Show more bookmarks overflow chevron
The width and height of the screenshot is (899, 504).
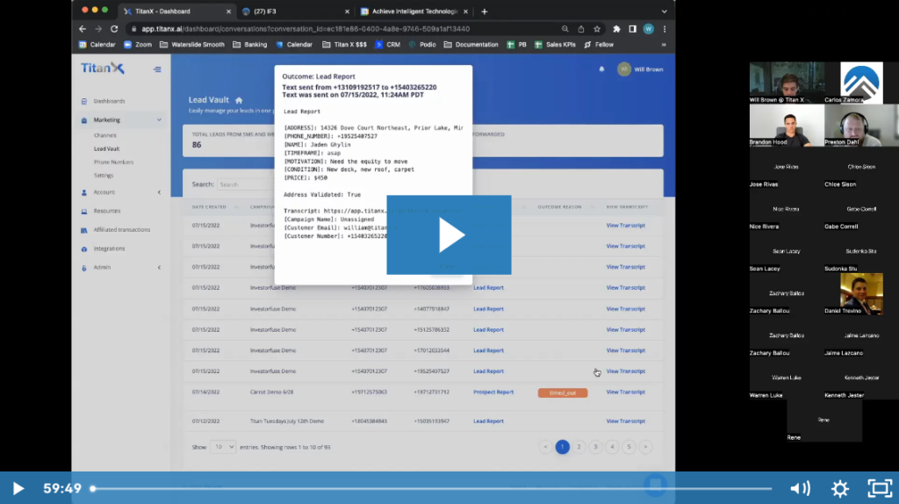[x=664, y=45]
